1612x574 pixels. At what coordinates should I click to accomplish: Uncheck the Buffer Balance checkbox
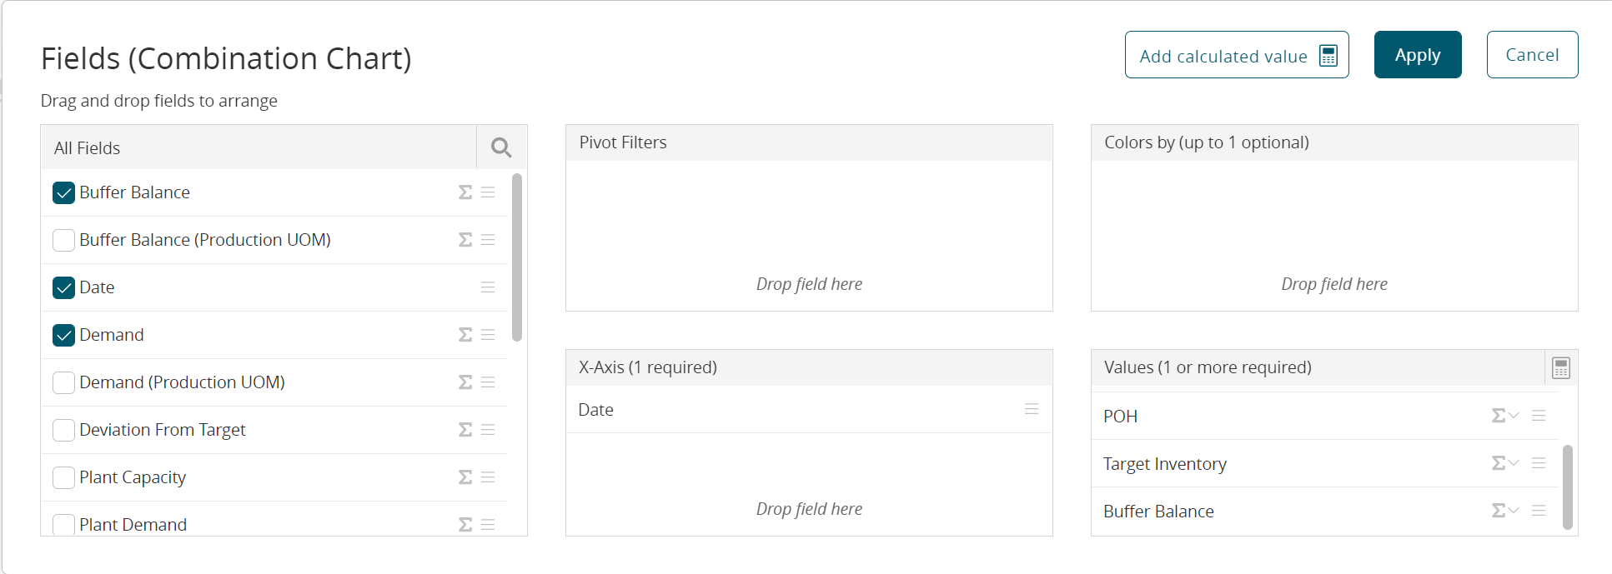63,193
